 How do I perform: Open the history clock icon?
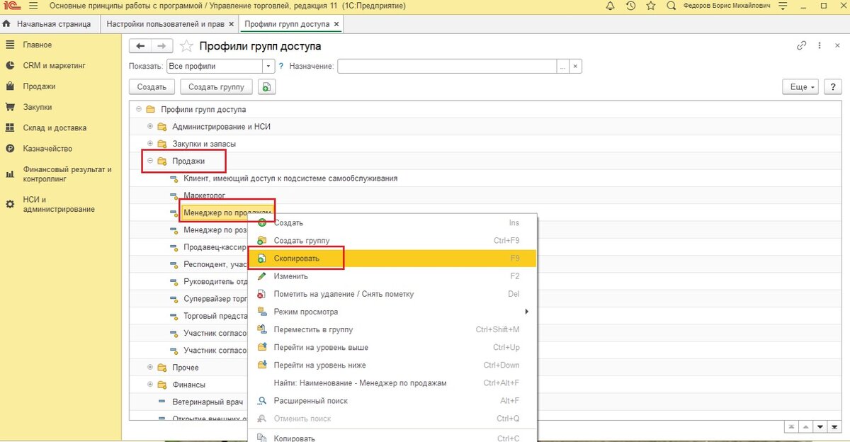[x=631, y=6]
